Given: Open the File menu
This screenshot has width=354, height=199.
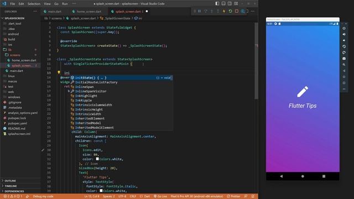Looking at the screenshot, I should [12, 4].
